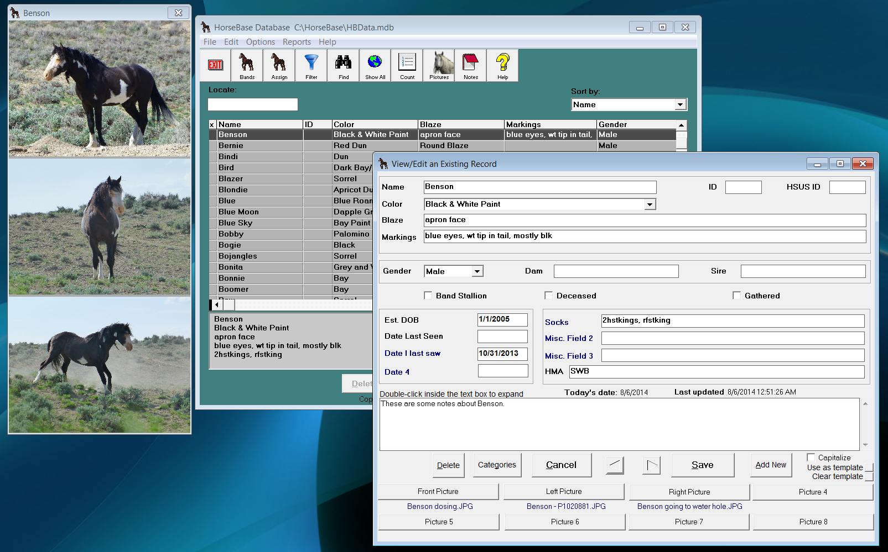Image resolution: width=888 pixels, height=552 pixels.
Task: Click the Categories button
Action: pyautogui.click(x=497, y=465)
